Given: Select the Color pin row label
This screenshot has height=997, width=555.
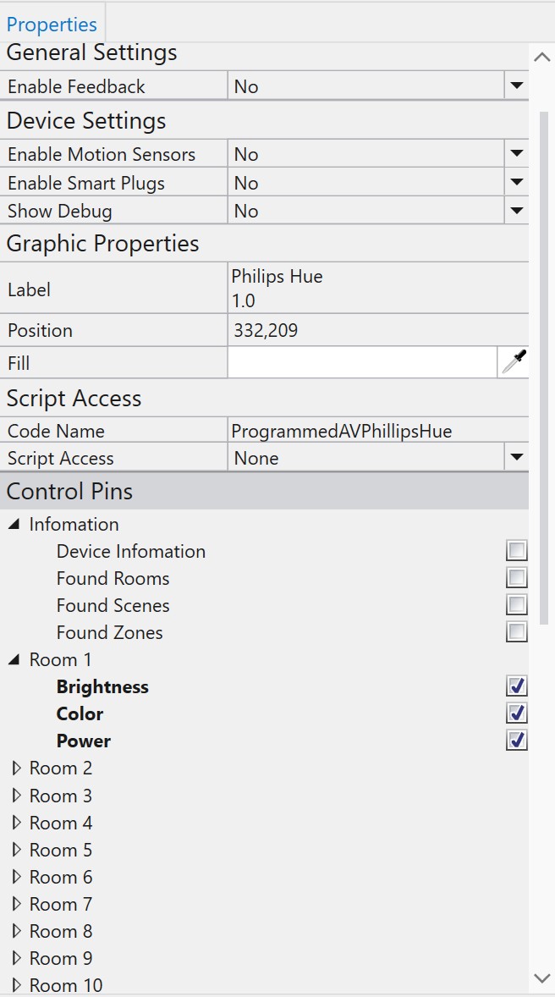Looking at the screenshot, I should [x=80, y=713].
